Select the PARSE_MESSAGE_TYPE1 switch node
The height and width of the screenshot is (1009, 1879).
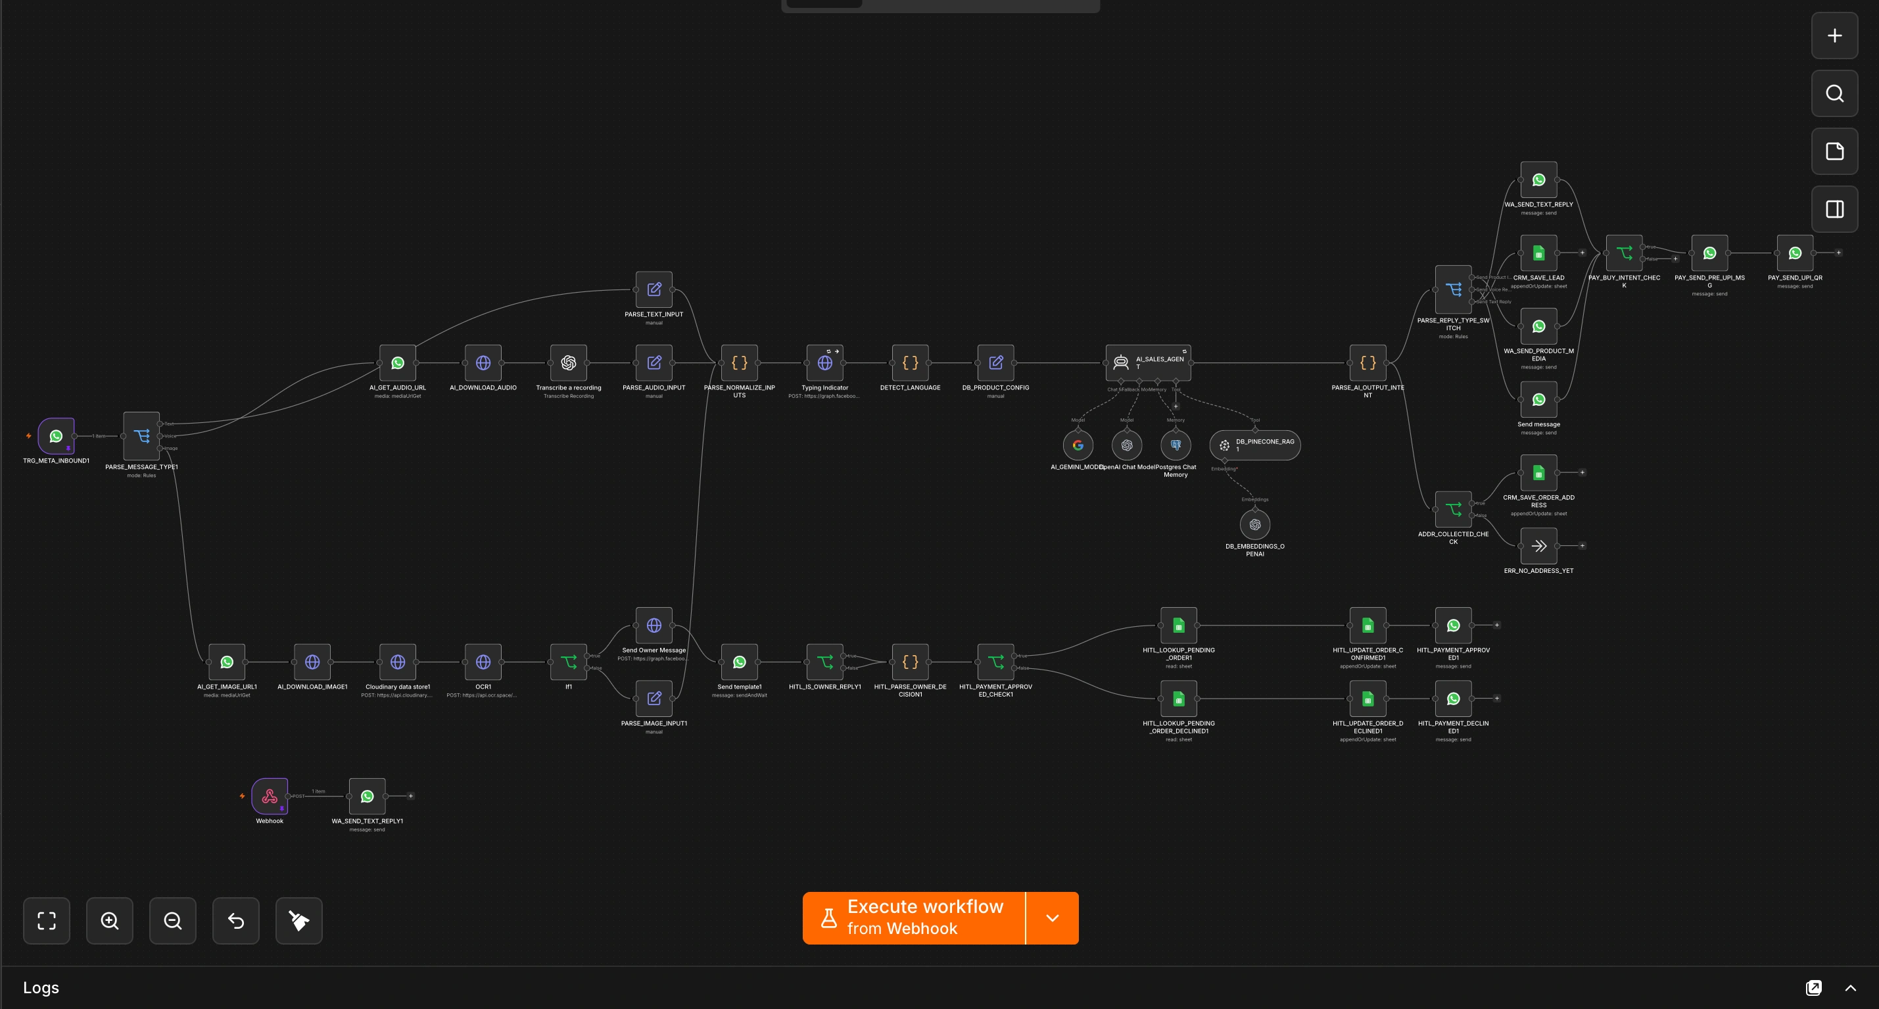point(141,436)
